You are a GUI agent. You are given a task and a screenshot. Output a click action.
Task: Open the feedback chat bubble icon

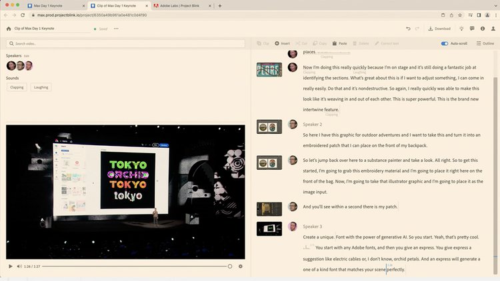point(472,29)
